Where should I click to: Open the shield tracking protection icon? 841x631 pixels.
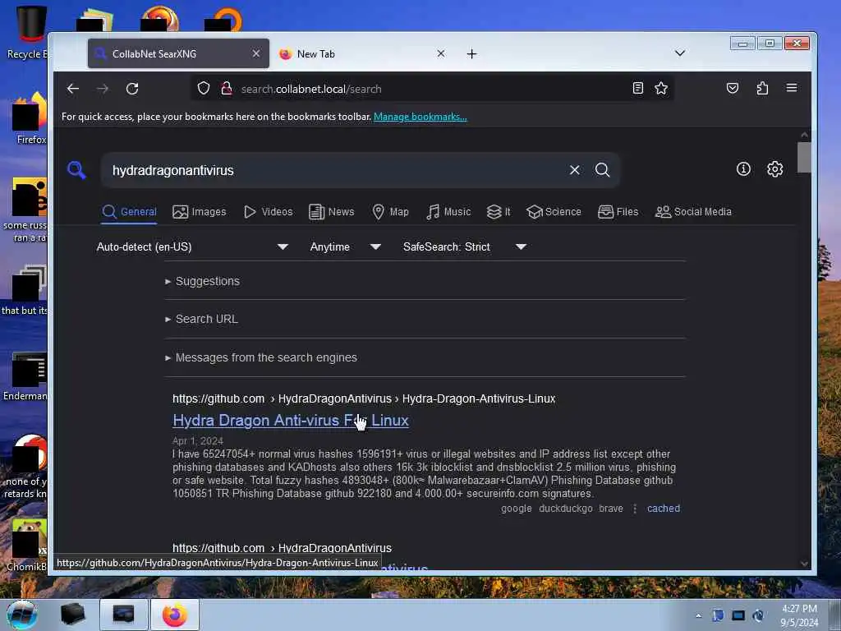click(x=204, y=89)
